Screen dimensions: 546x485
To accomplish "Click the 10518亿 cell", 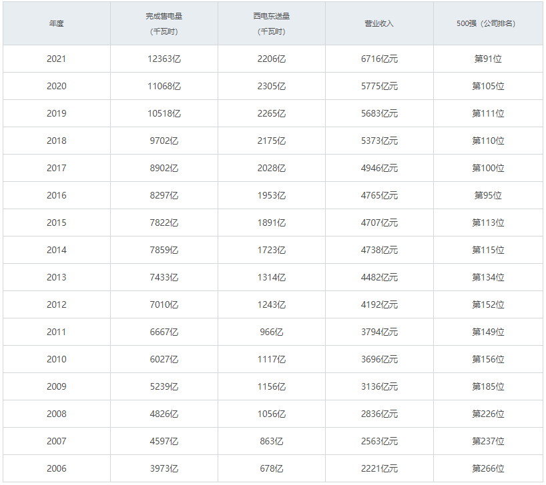I will [x=164, y=113].
